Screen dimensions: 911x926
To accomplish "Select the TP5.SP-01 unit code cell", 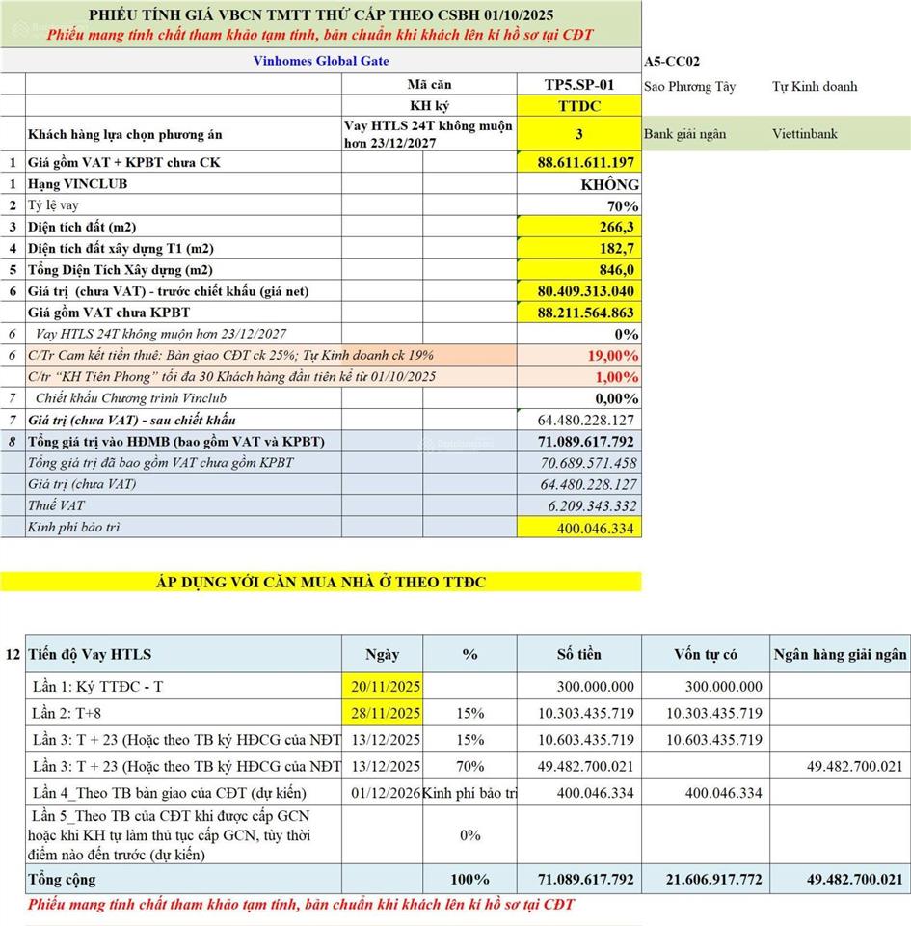I will (x=578, y=85).
